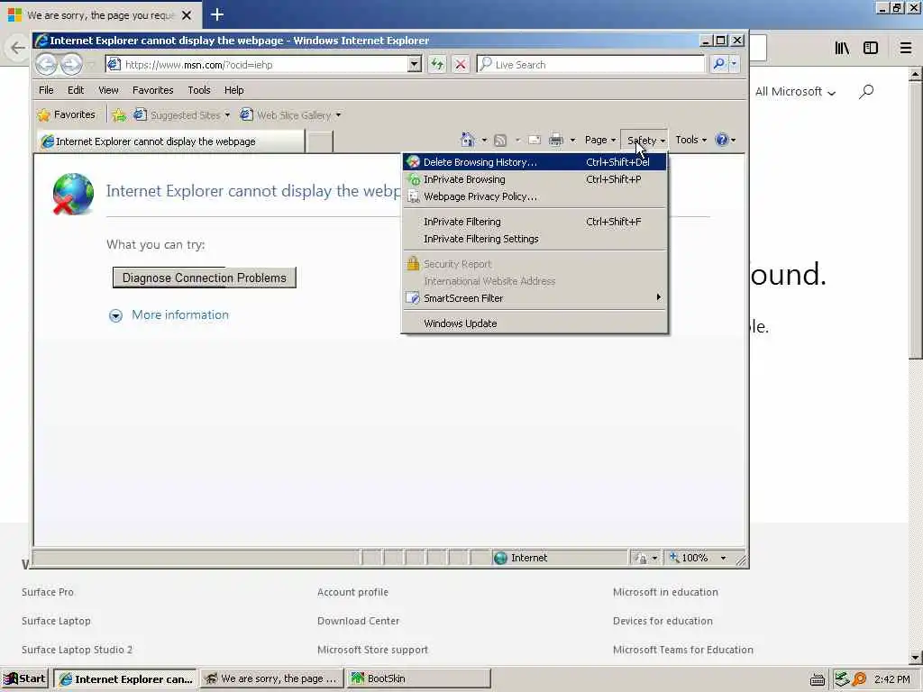Image resolution: width=923 pixels, height=692 pixels.
Task: Click the Internet zone globe in status bar
Action: (500, 558)
